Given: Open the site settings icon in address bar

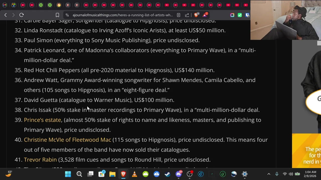Looking at the screenshot, I should coord(67,15).
